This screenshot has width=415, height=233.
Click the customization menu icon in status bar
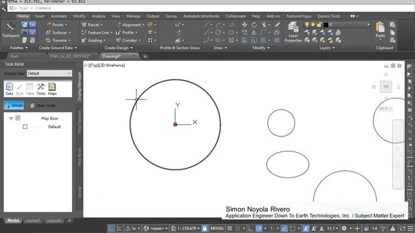point(410,228)
